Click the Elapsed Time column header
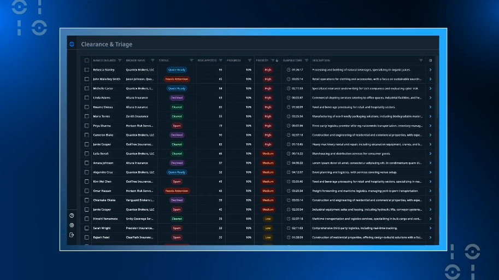The width and height of the screenshot is (499, 280). [x=293, y=60]
